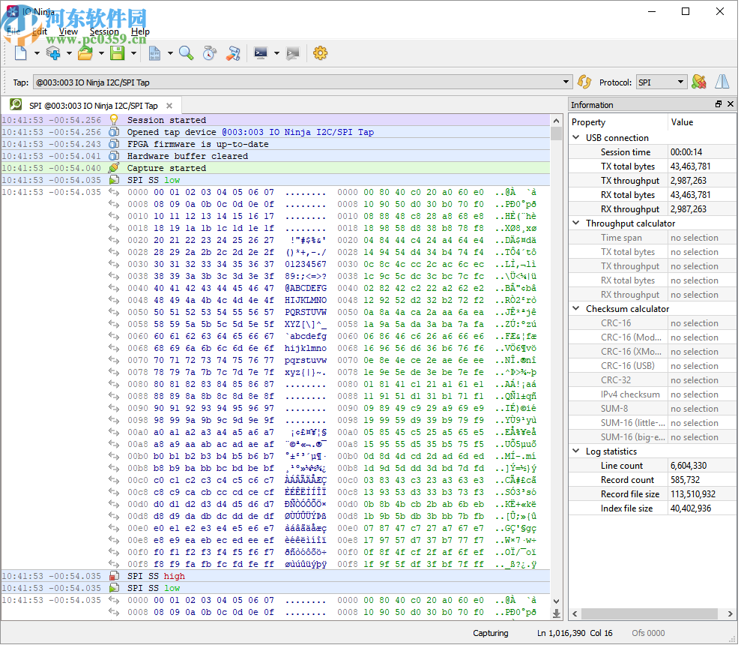Close the SPI IO Ninja I2C/SPI Tap tab

(x=169, y=106)
